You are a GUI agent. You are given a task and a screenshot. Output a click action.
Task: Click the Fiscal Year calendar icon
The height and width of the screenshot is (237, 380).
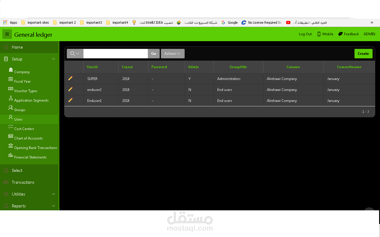(x=11, y=79)
